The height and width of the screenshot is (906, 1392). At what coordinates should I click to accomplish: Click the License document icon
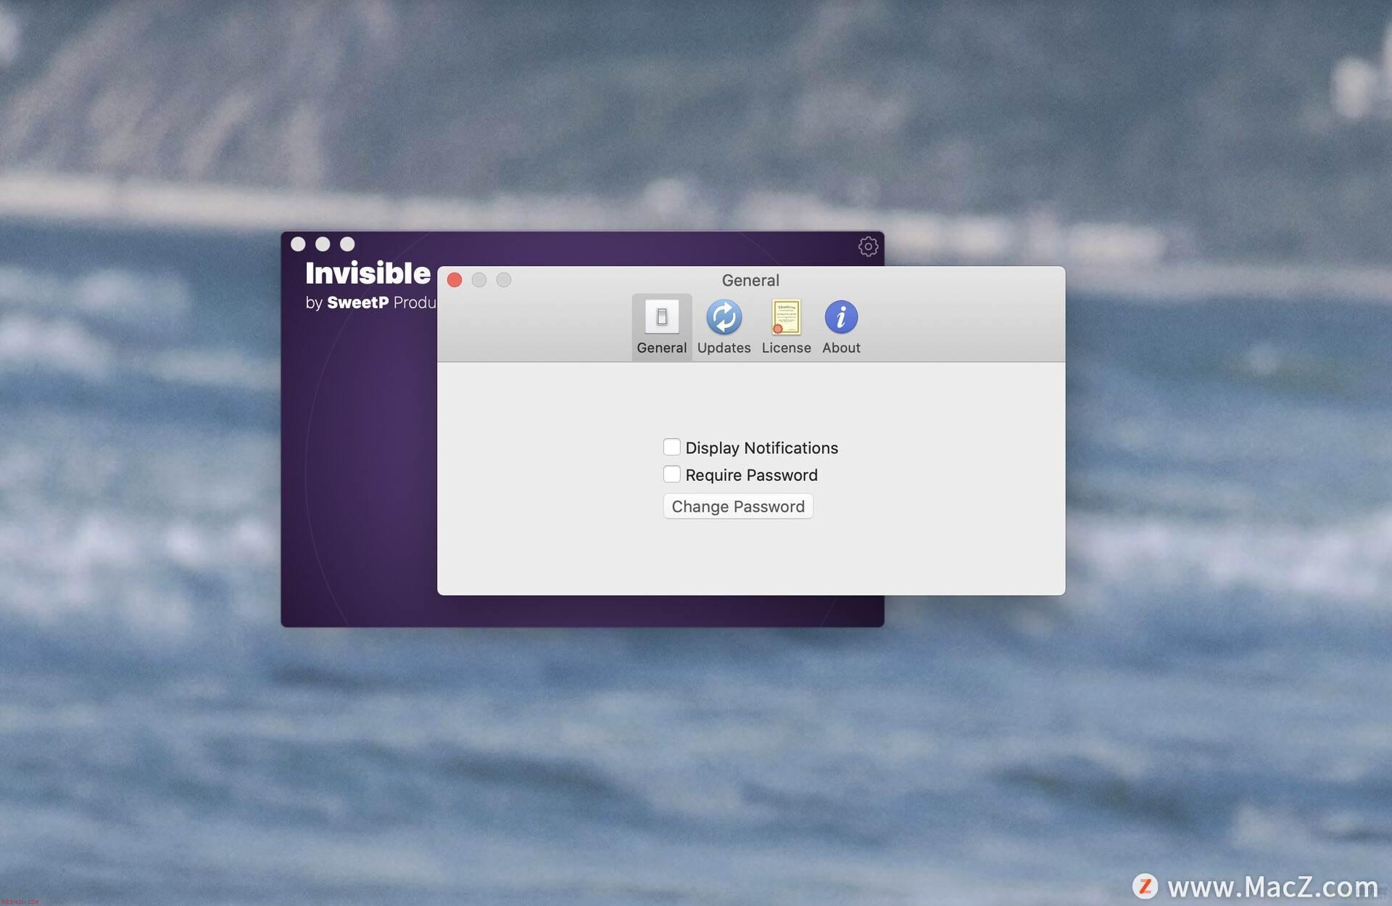[x=787, y=316]
